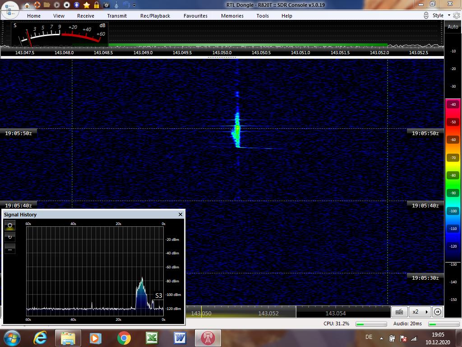Click the left 19:05:50z timestamp label
Image resolution: width=462 pixels, height=347 pixels.
18,133
